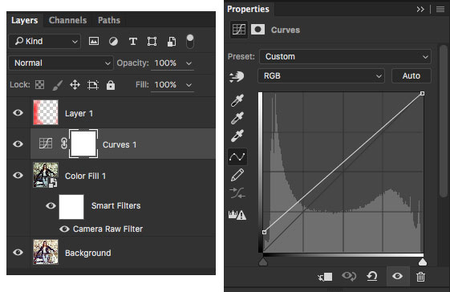Image resolution: width=450 pixels, height=292 pixels.
Task: Select the white point eyedropper
Action: coord(237,136)
